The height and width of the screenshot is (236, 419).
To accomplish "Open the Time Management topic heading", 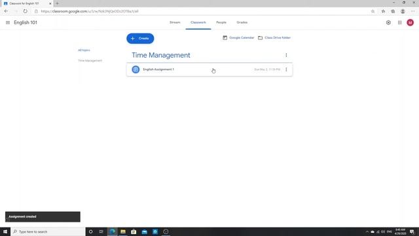I will [x=161, y=55].
